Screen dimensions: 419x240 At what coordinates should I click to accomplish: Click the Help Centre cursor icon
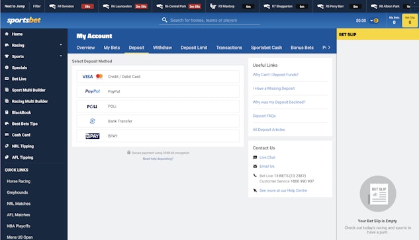tap(255, 190)
